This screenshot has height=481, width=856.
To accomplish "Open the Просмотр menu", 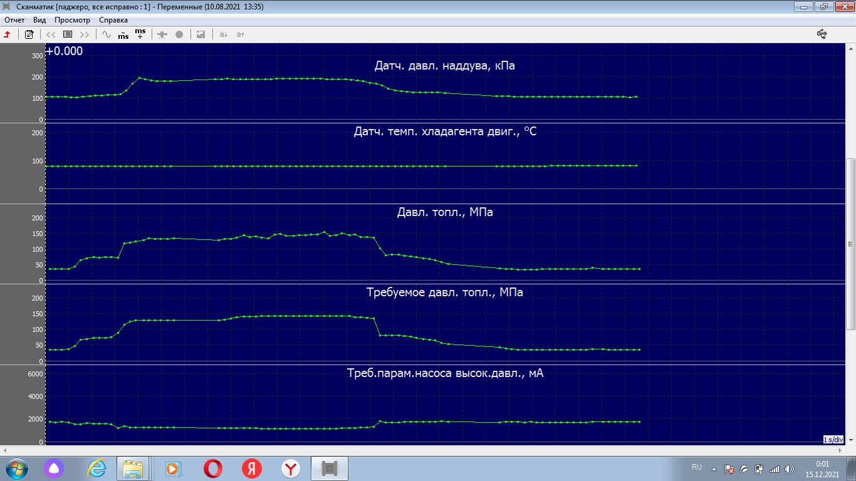I will 72,20.
